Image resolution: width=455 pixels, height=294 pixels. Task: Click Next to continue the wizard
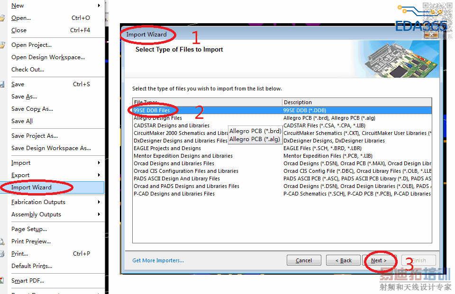379,260
